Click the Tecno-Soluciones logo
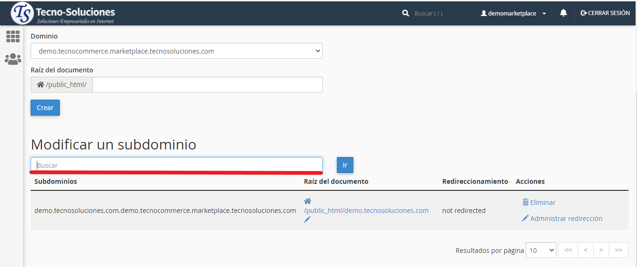This screenshot has height=267, width=637. tap(63, 13)
